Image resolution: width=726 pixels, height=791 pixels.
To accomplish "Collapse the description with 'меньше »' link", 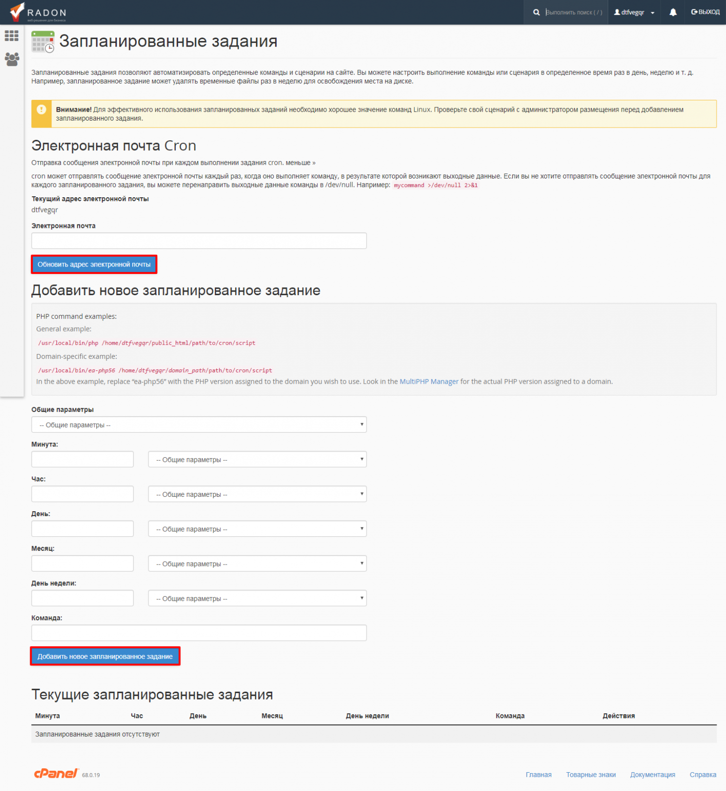I will click(300, 163).
